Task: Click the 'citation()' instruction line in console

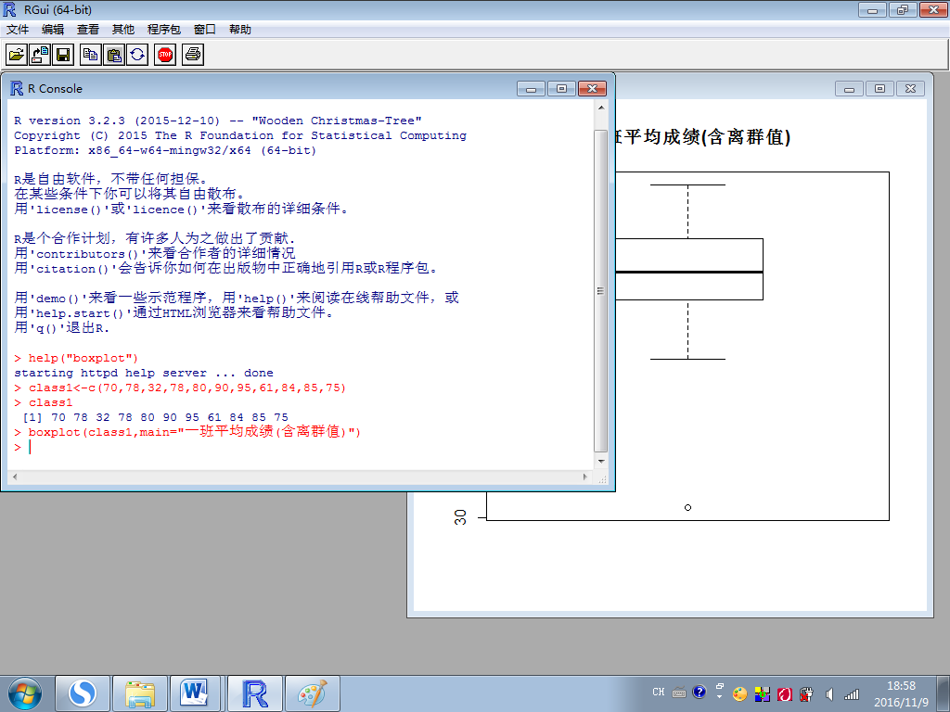Action: (225, 268)
